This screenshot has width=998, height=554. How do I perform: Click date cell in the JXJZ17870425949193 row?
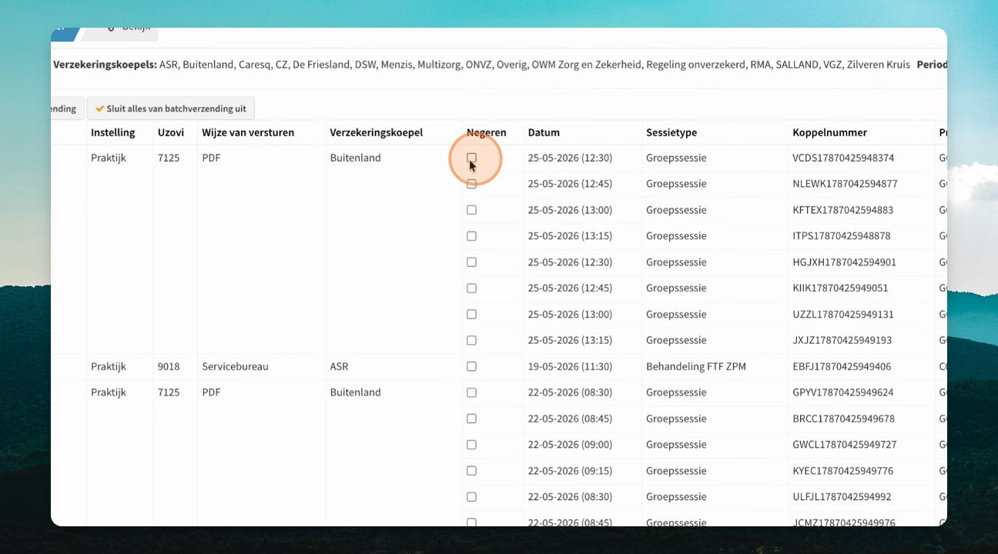570,340
